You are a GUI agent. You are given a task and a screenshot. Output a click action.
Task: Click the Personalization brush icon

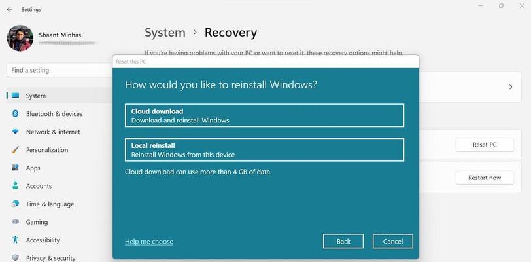pos(15,150)
